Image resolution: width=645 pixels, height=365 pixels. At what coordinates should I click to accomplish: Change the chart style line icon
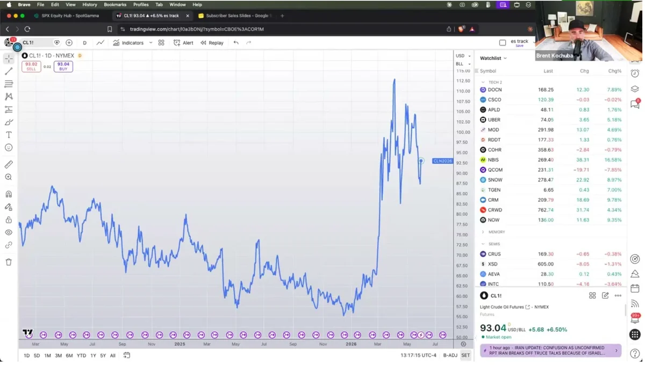pos(100,42)
